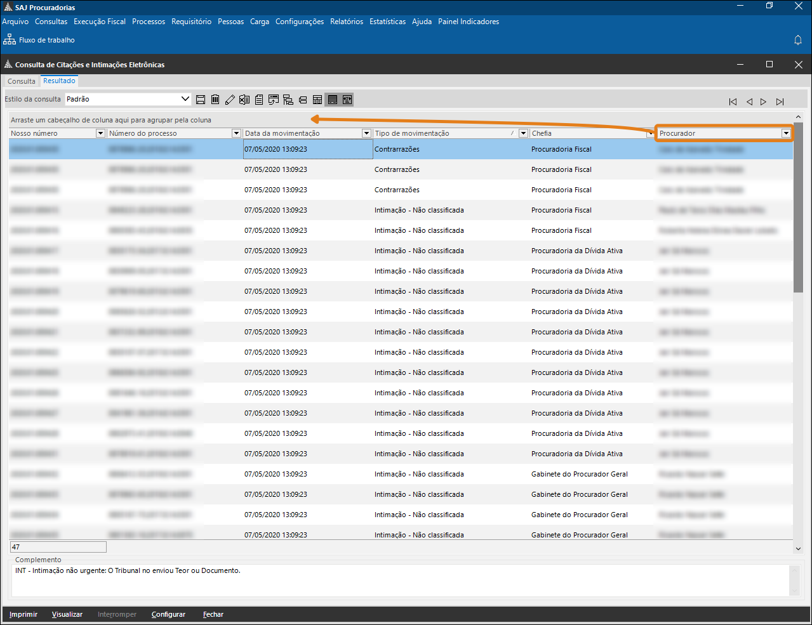Click the Imprimir button
This screenshot has width=812, height=625.
coord(23,614)
